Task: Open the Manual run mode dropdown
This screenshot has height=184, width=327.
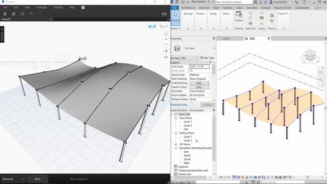Action: click(x=13, y=179)
